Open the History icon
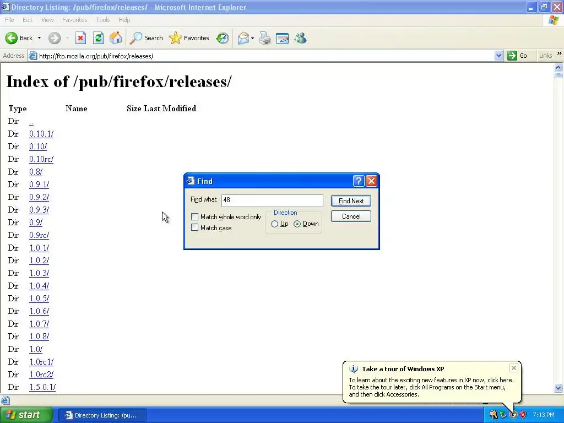Image resolution: width=564 pixels, height=423 pixels. (x=223, y=38)
